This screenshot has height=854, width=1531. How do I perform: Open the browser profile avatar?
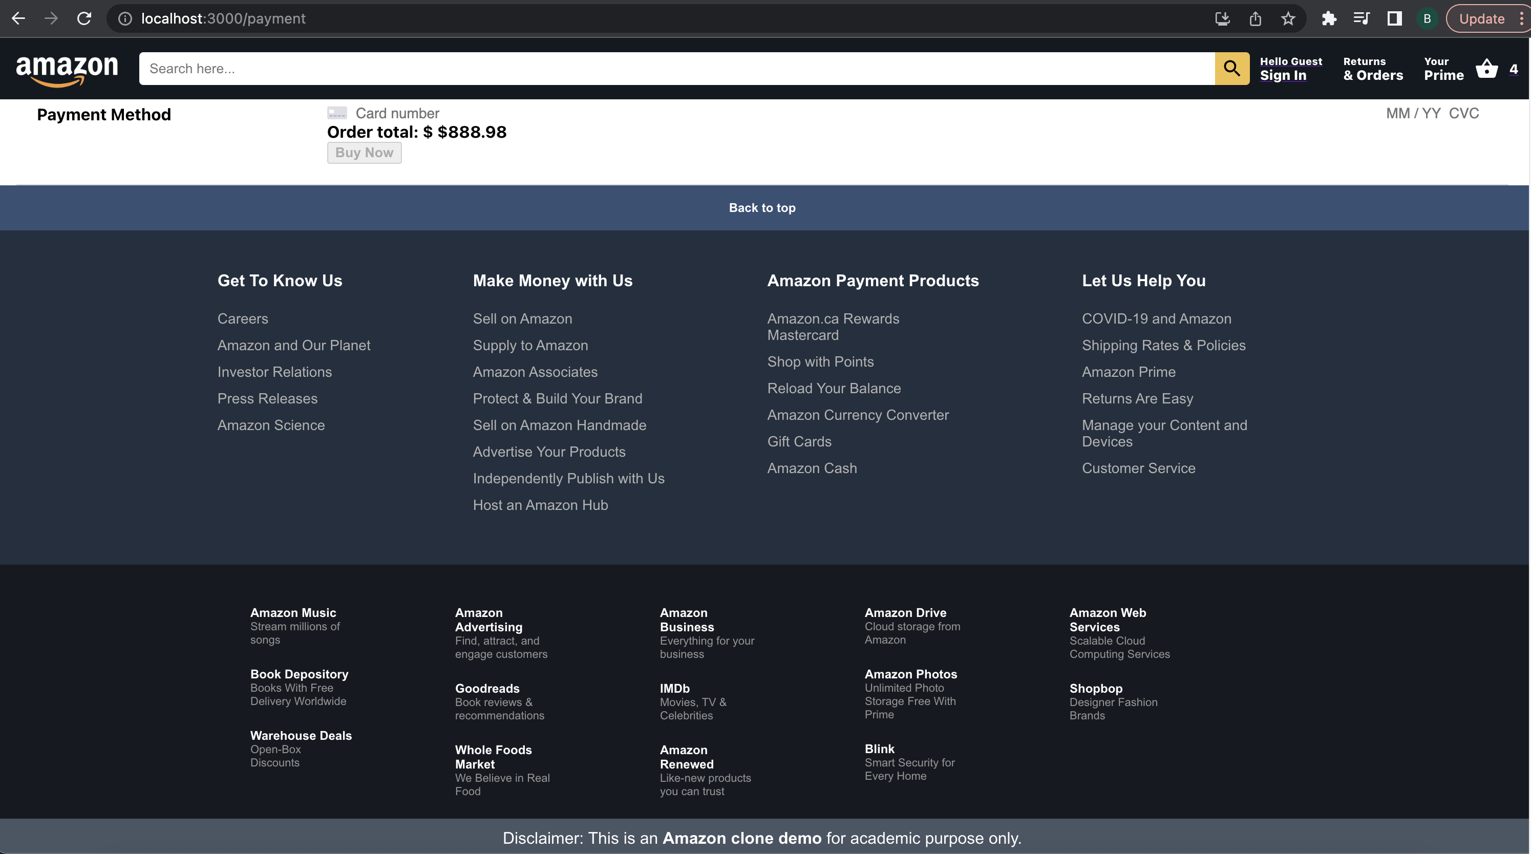pyautogui.click(x=1427, y=18)
